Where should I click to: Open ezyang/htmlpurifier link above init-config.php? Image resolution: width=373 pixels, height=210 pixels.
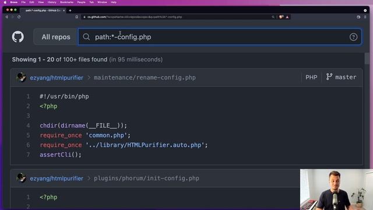(57, 178)
